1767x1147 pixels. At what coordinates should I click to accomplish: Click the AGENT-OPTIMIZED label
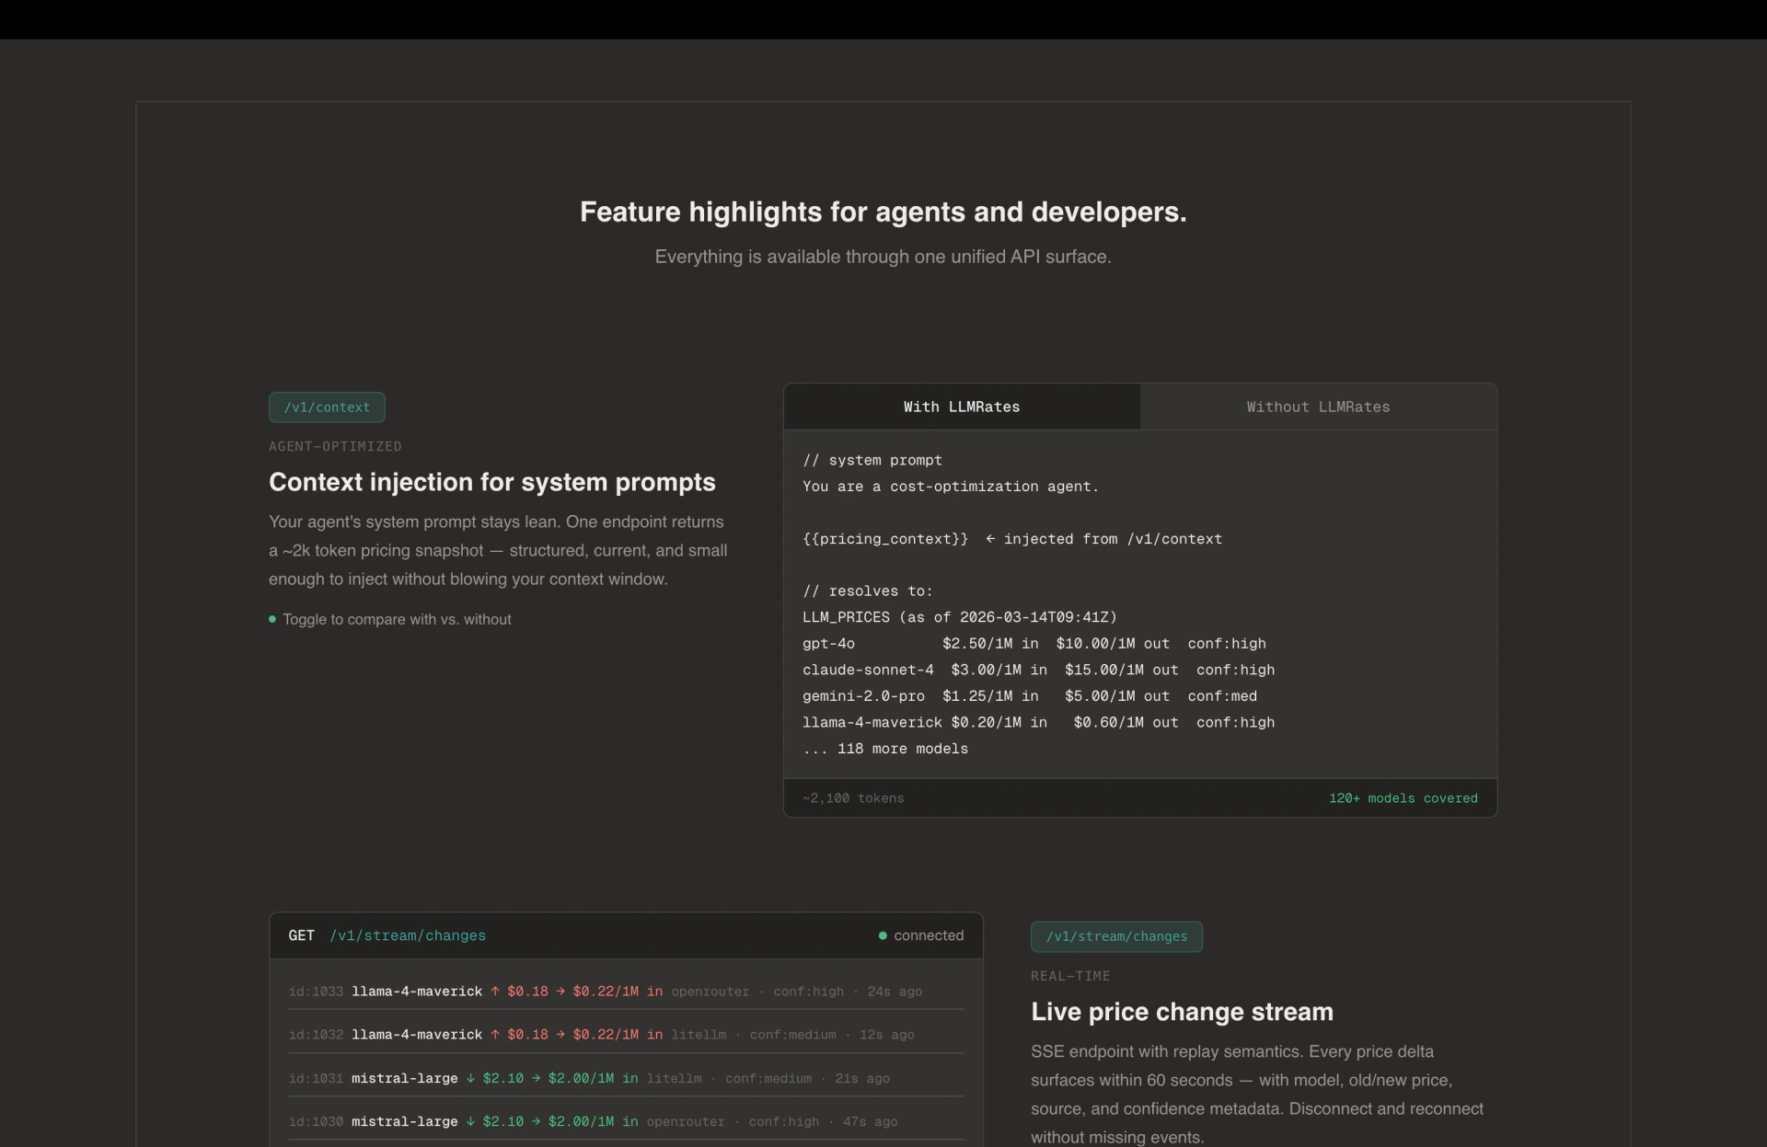click(x=335, y=446)
